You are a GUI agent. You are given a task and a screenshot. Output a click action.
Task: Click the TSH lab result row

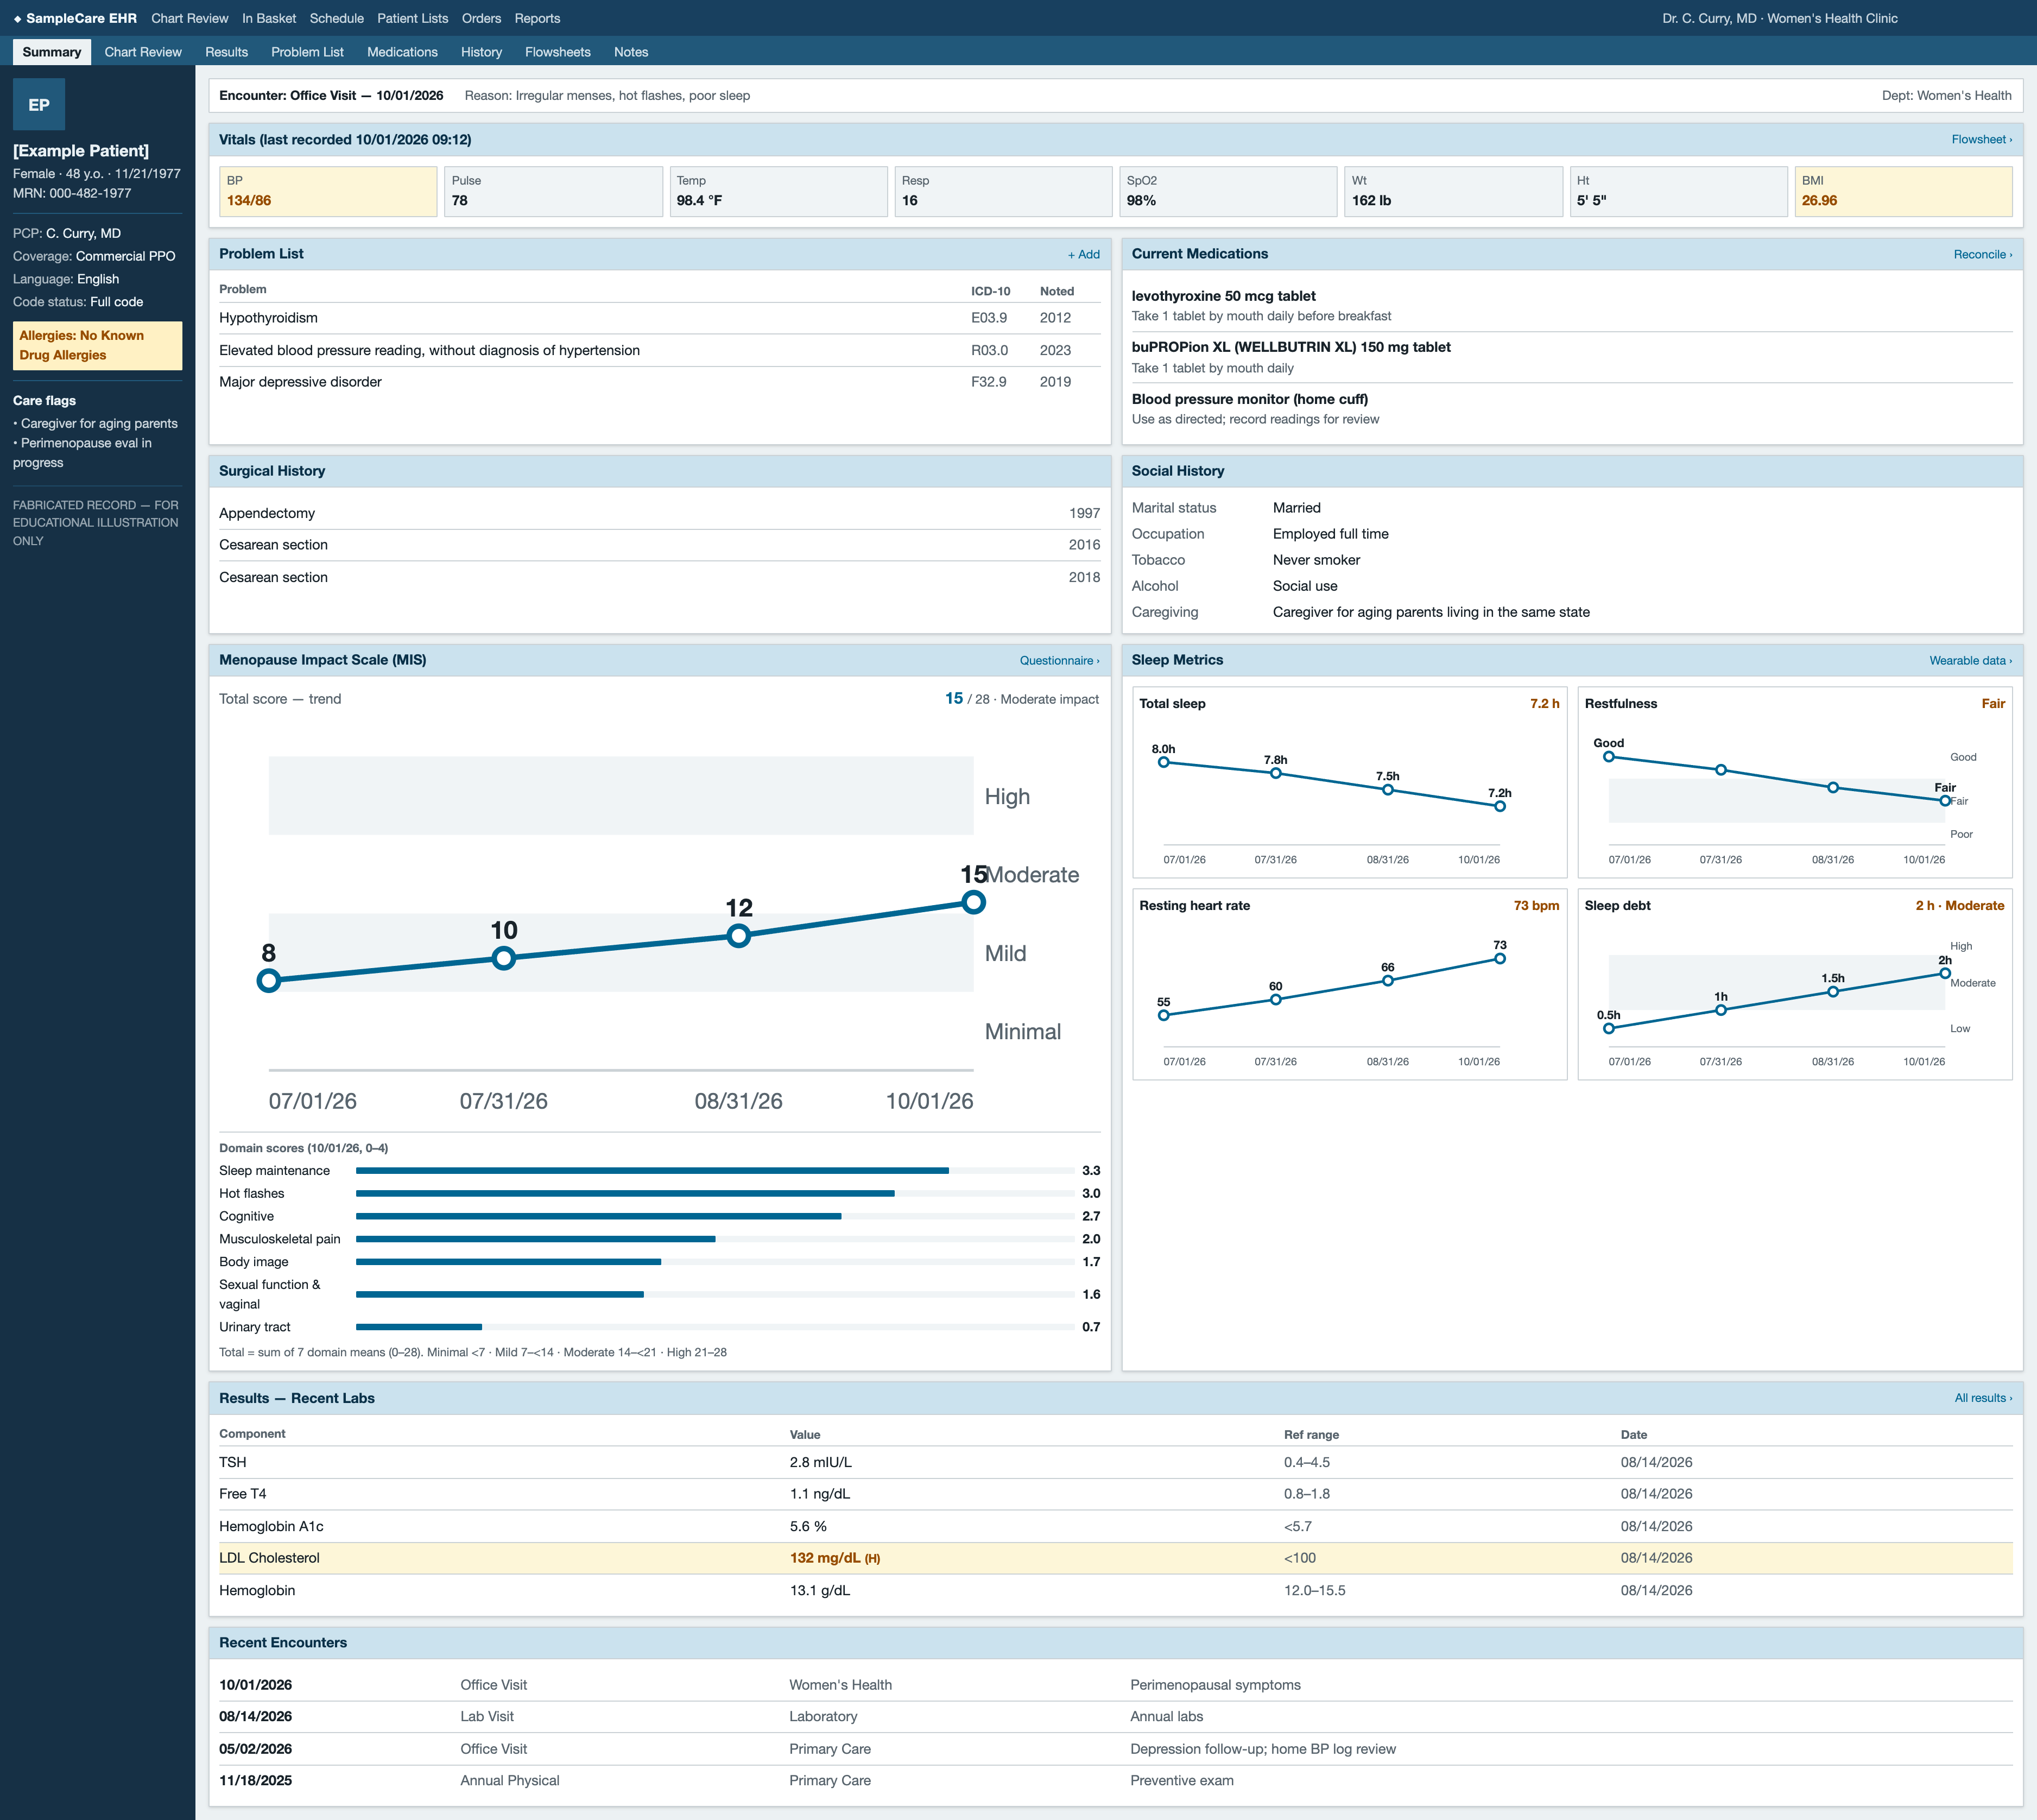point(1115,1462)
